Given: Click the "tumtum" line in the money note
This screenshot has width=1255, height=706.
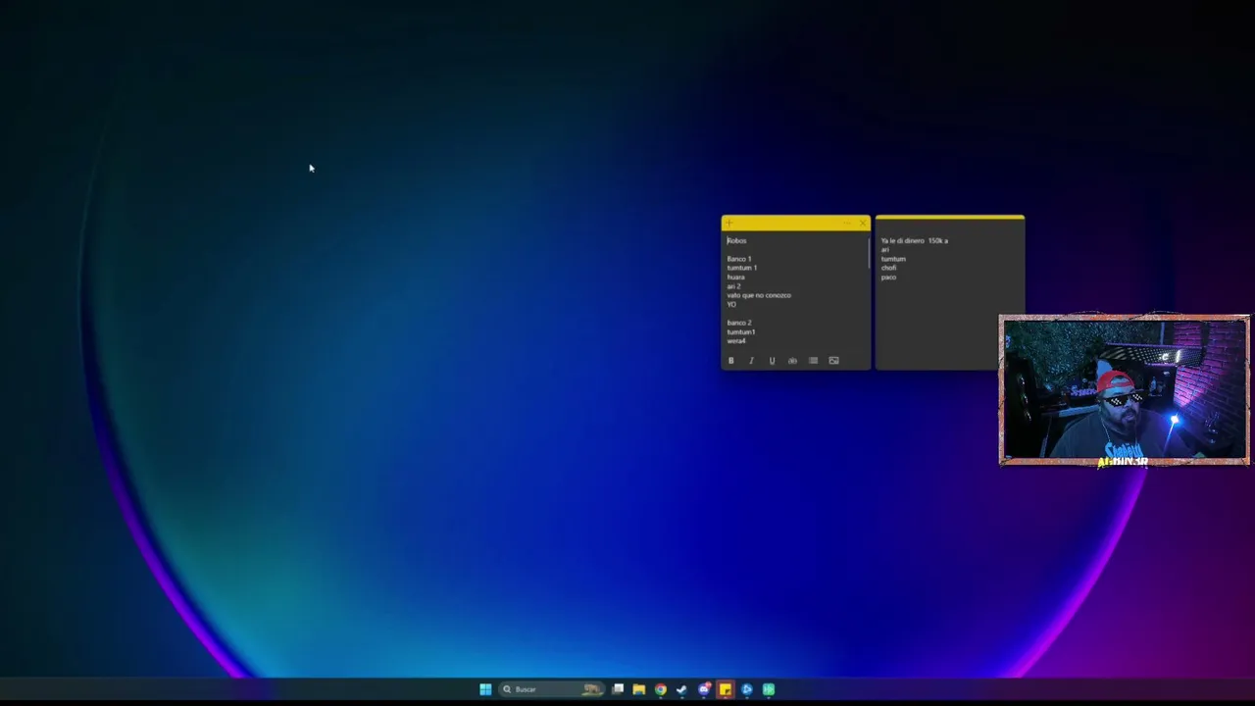Looking at the screenshot, I should [893, 259].
